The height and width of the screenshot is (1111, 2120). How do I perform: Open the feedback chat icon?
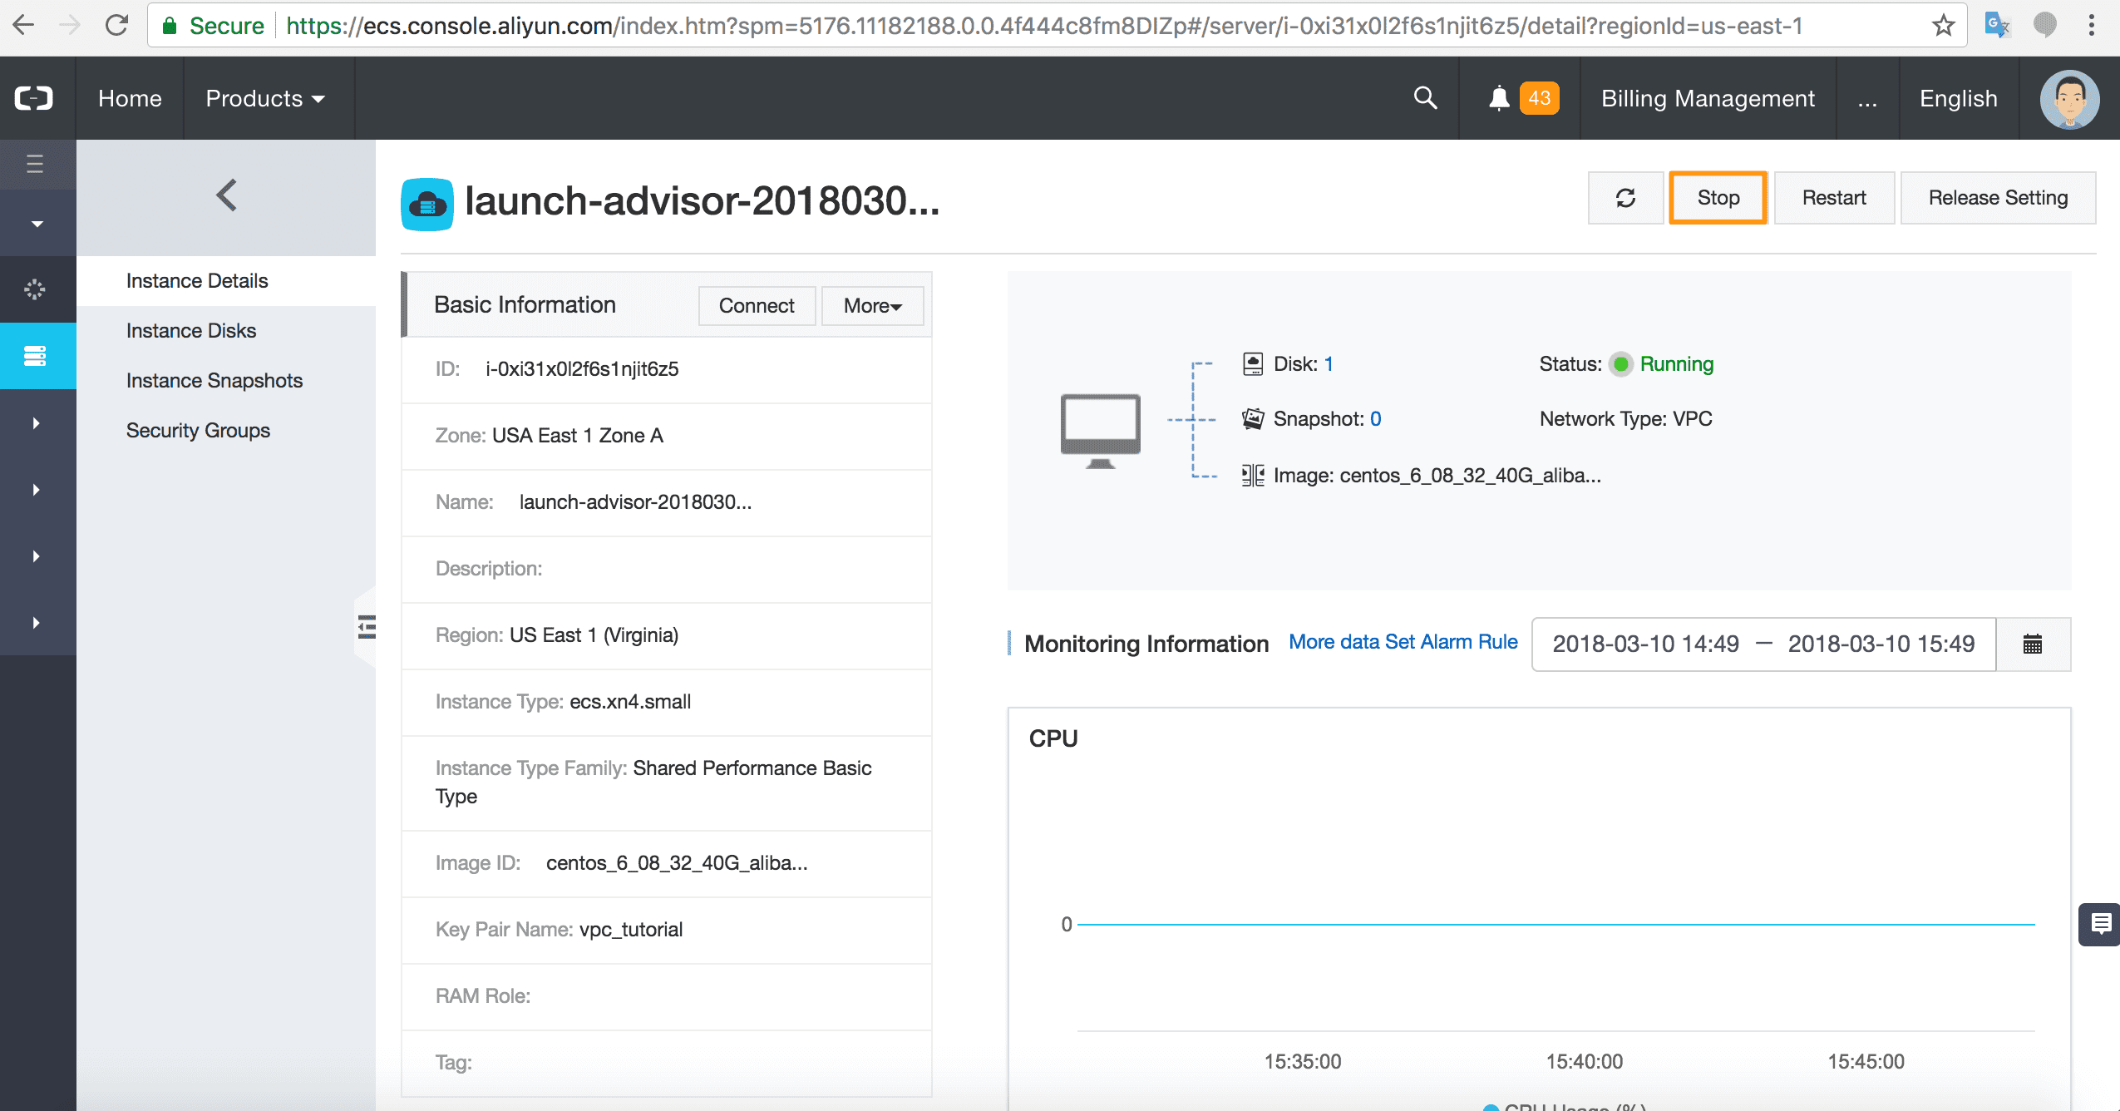2101,924
